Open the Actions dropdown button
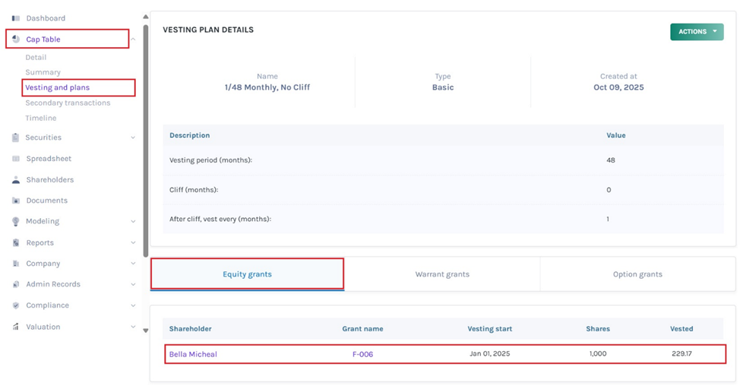The height and width of the screenshot is (386, 740). click(696, 32)
